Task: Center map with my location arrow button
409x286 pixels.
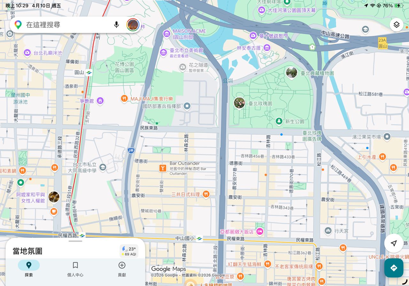Action: (x=394, y=243)
